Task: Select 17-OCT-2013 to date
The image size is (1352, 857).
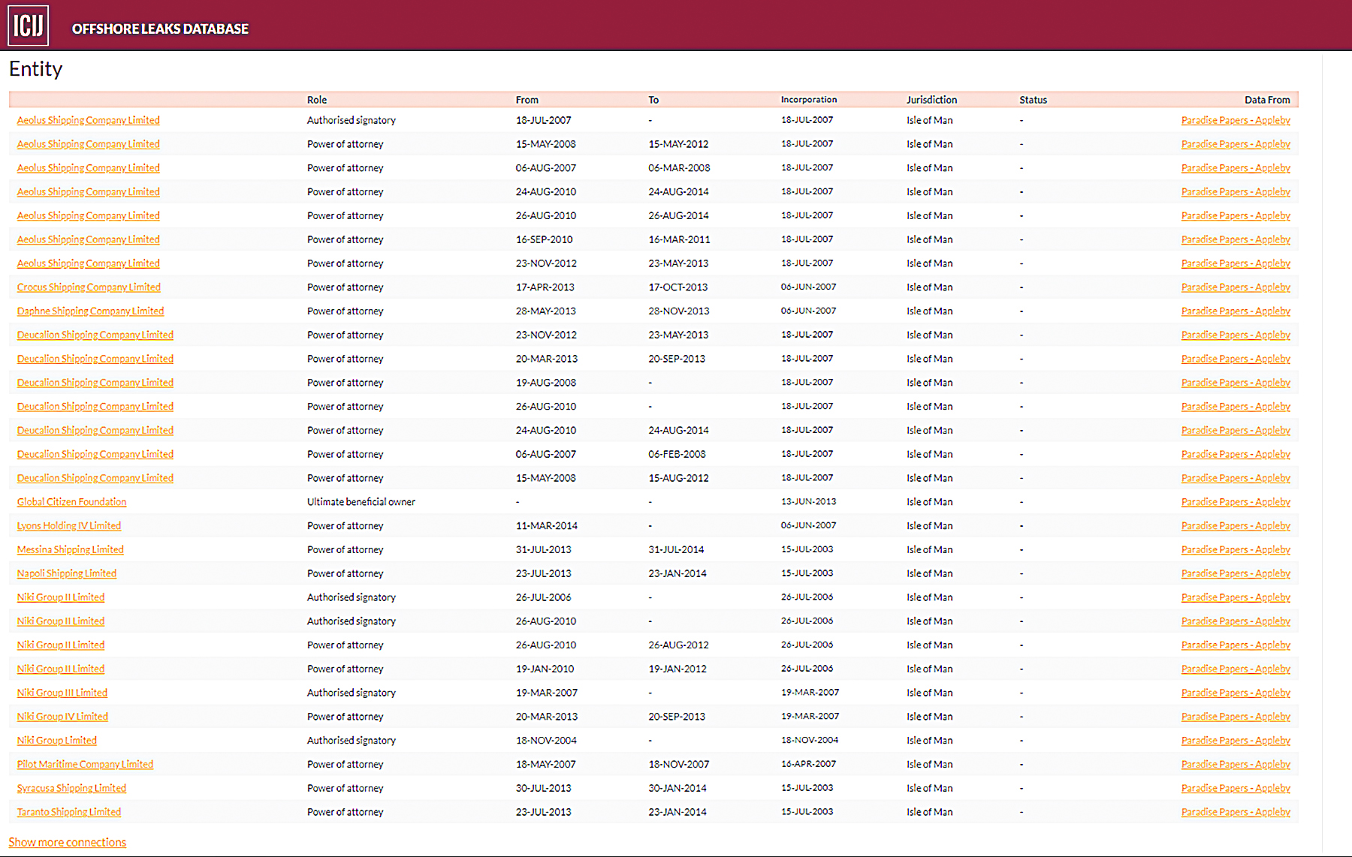Action: [x=678, y=287]
